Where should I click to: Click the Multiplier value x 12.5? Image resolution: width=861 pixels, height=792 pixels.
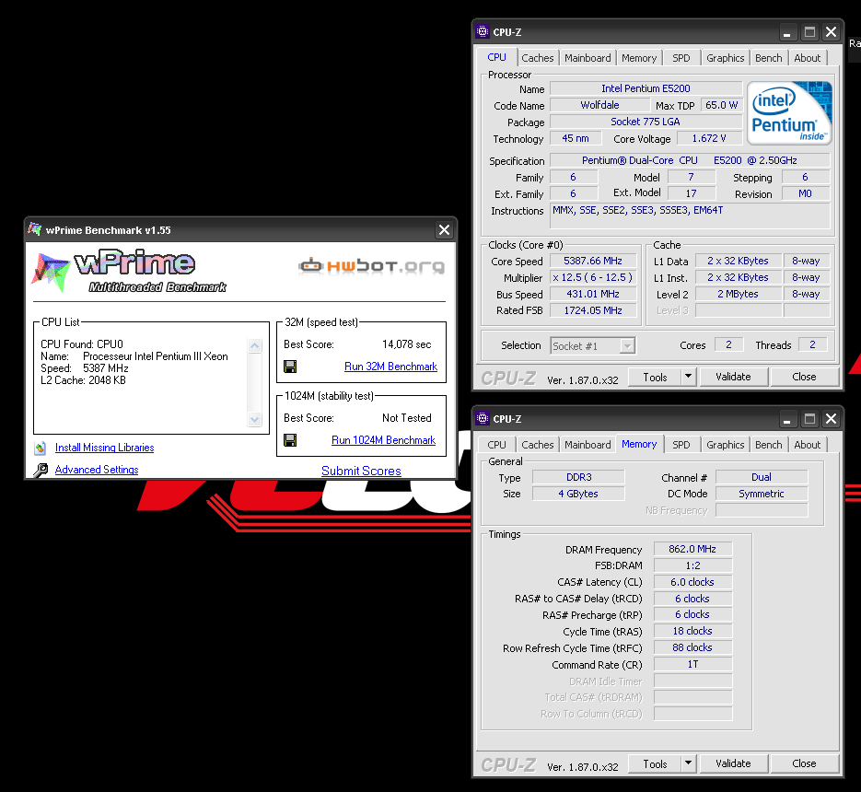593,277
